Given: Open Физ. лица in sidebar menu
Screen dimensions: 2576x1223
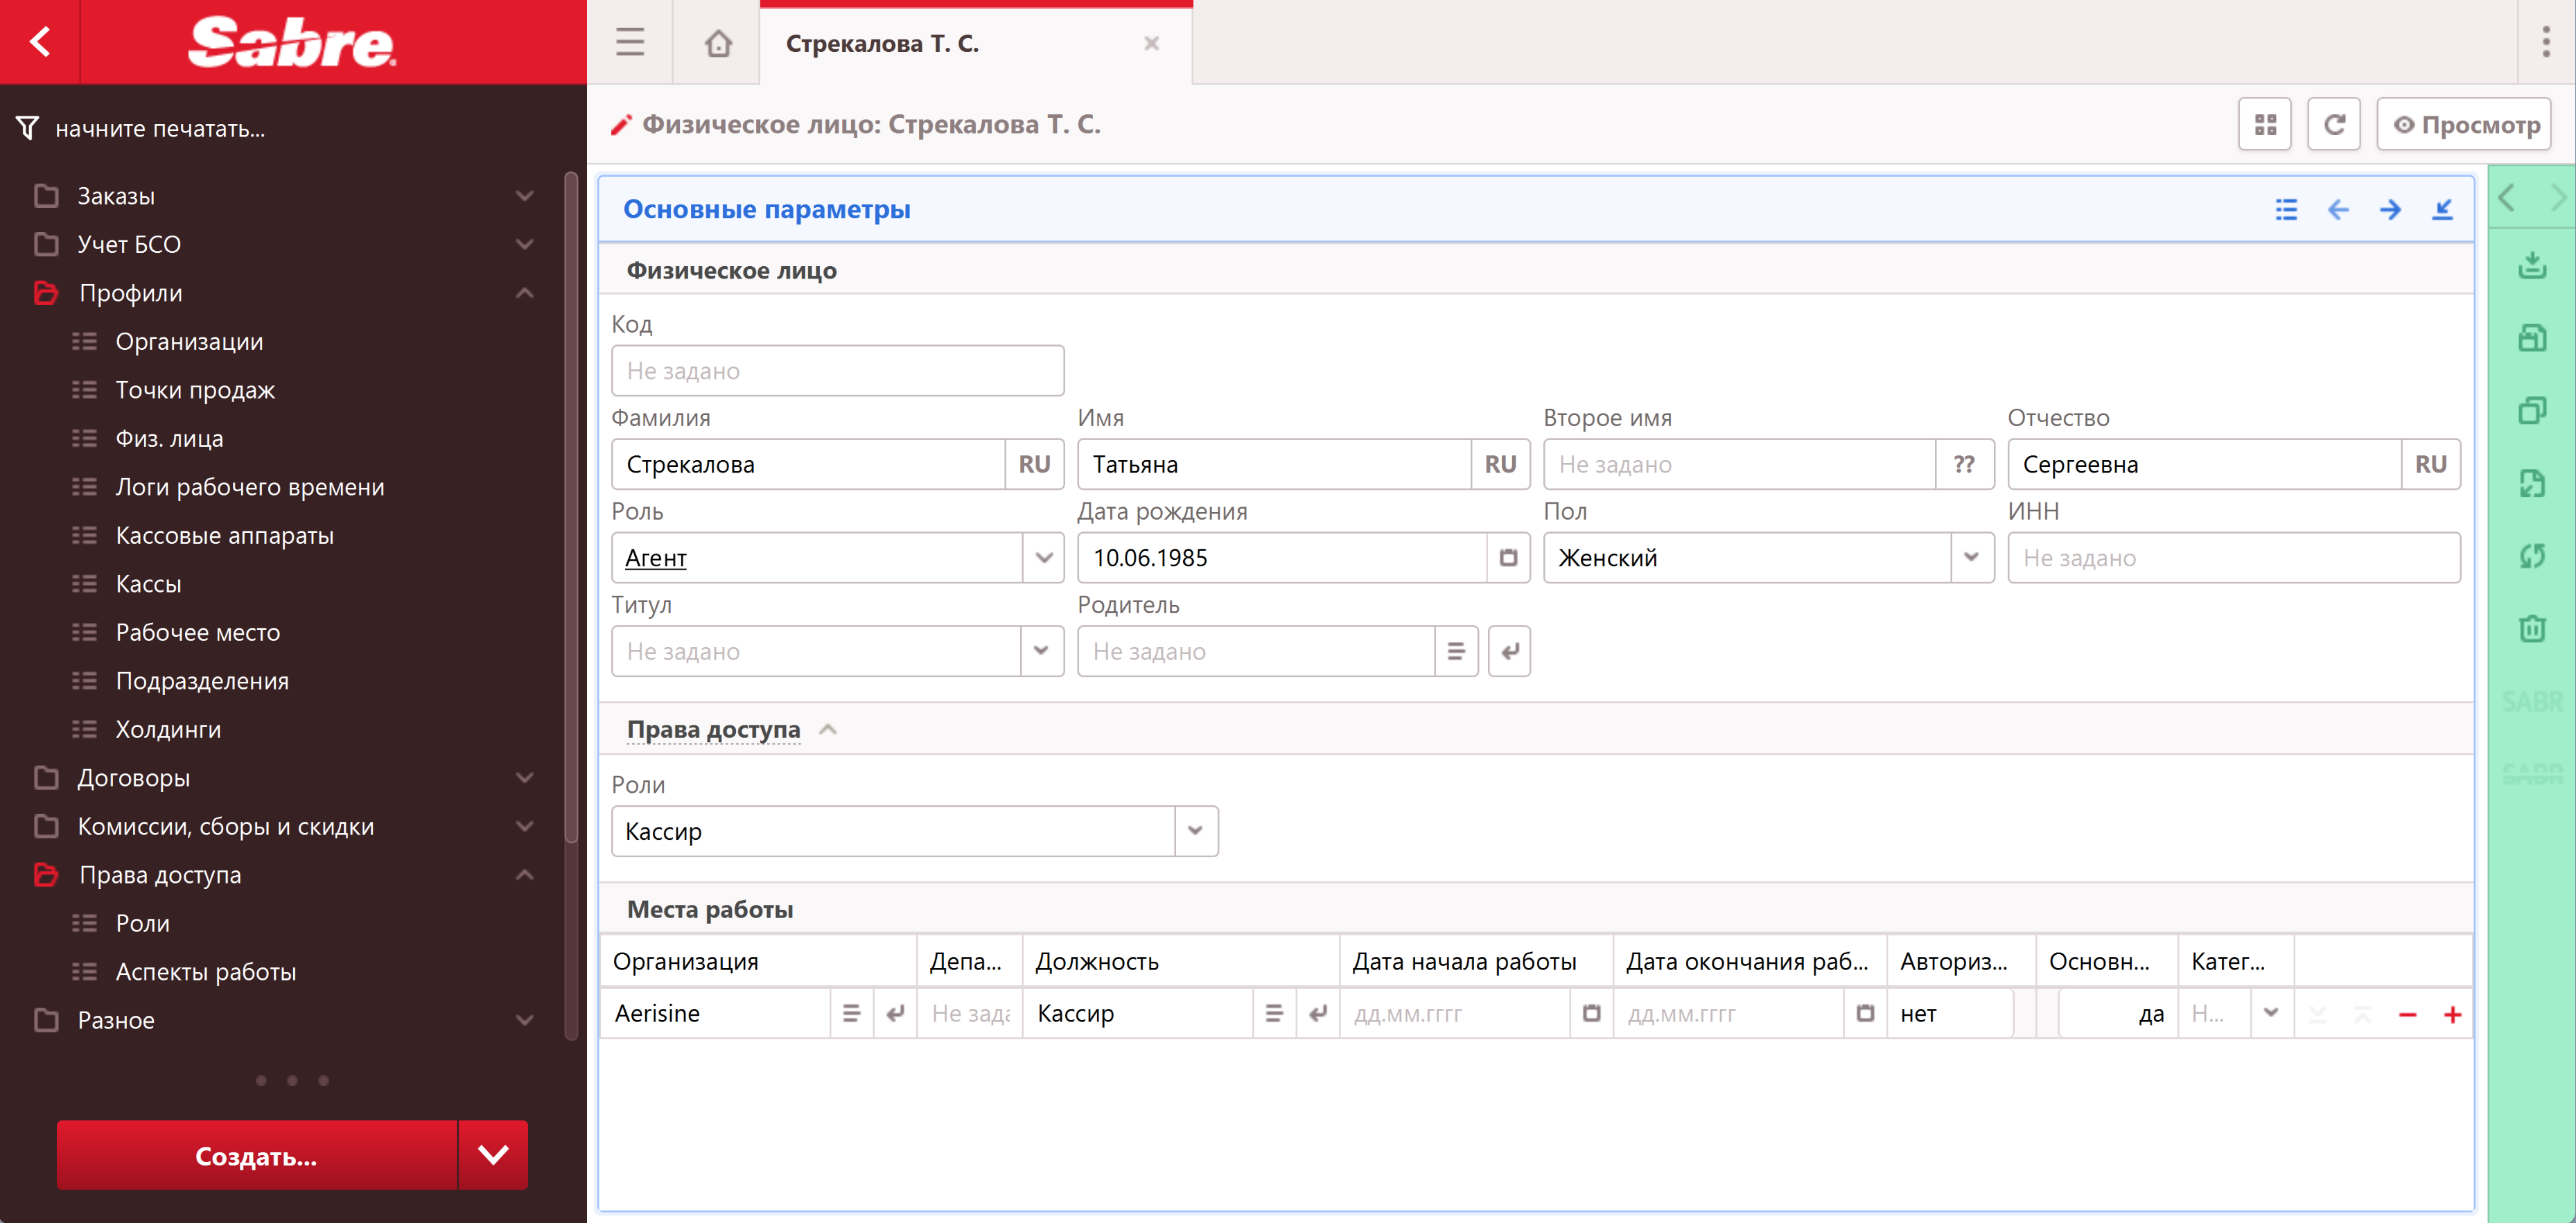Looking at the screenshot, I should coord(169,439).
